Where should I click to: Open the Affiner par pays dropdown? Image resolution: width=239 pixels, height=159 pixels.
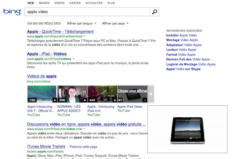point(115,23)
